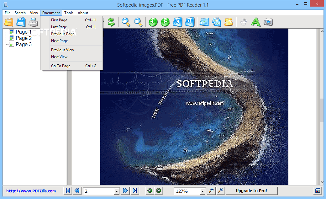Click the large green left arrow toolbar icon
Screen dimensions: 326x199
click(x=153, y=22)
